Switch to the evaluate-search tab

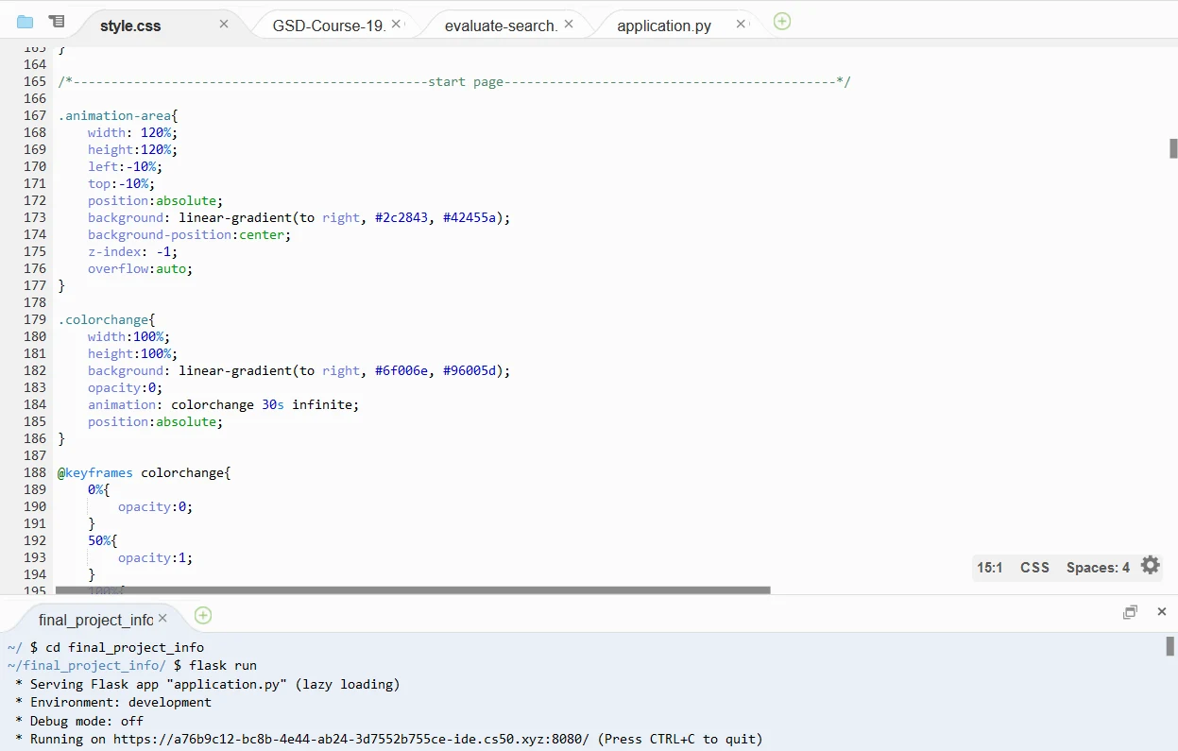pyautogui.click(x=501, y=26)
